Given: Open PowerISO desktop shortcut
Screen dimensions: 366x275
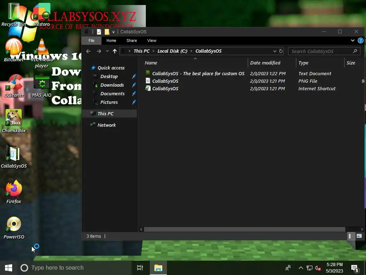Looking at the screenshot, I should (x=14, y=227).
